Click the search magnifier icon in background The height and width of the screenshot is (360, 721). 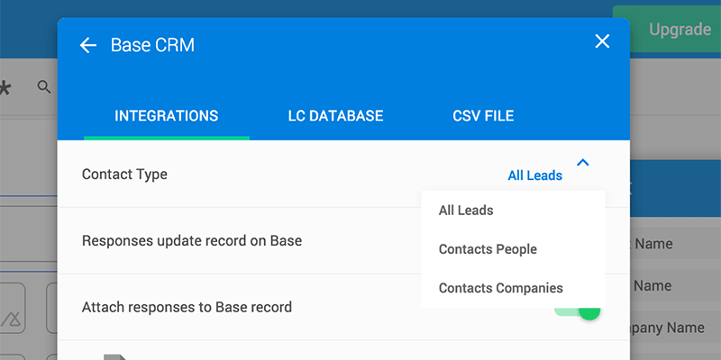point(44,86)
